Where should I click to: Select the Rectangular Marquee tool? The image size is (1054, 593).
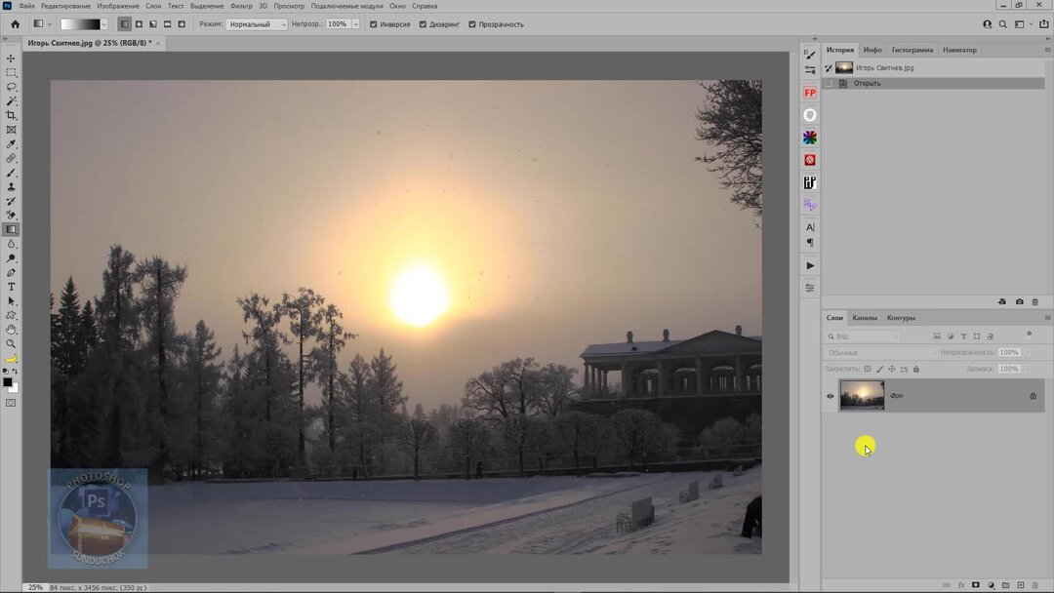[x=11, y=72]
